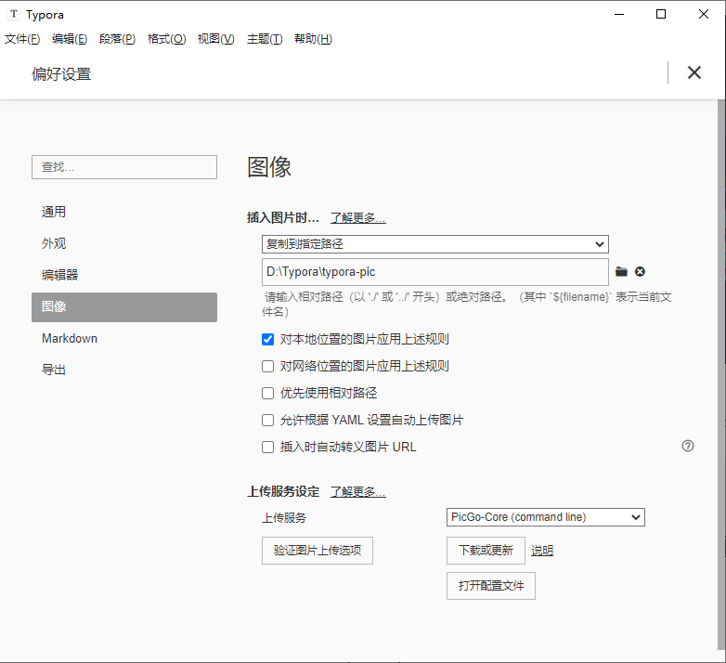The width and height of the screenshot is (726, 663).
Task: Open the 说明 link
Action: pyautogui.click(x=542, y=551)
